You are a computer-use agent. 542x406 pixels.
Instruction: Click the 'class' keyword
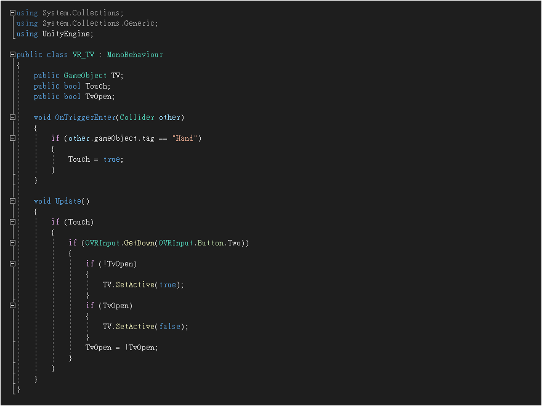[x=57, y=55]
